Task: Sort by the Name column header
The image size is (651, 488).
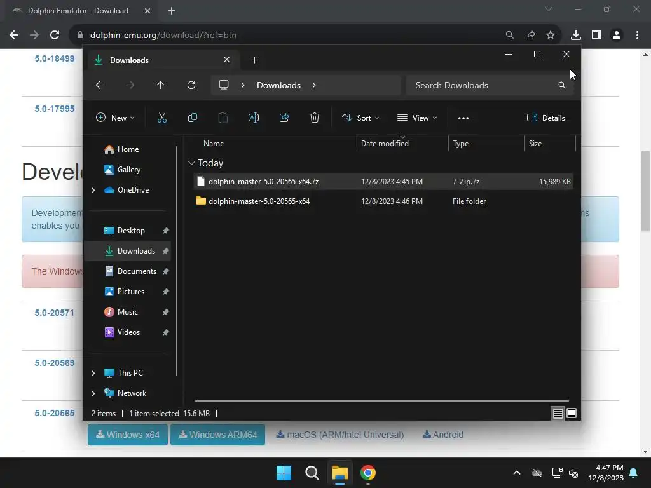Action: pos(275,143)
